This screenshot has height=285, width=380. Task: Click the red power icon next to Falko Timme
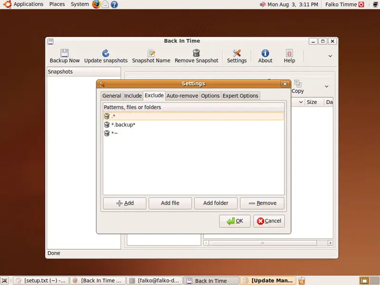tap(361, 4)
